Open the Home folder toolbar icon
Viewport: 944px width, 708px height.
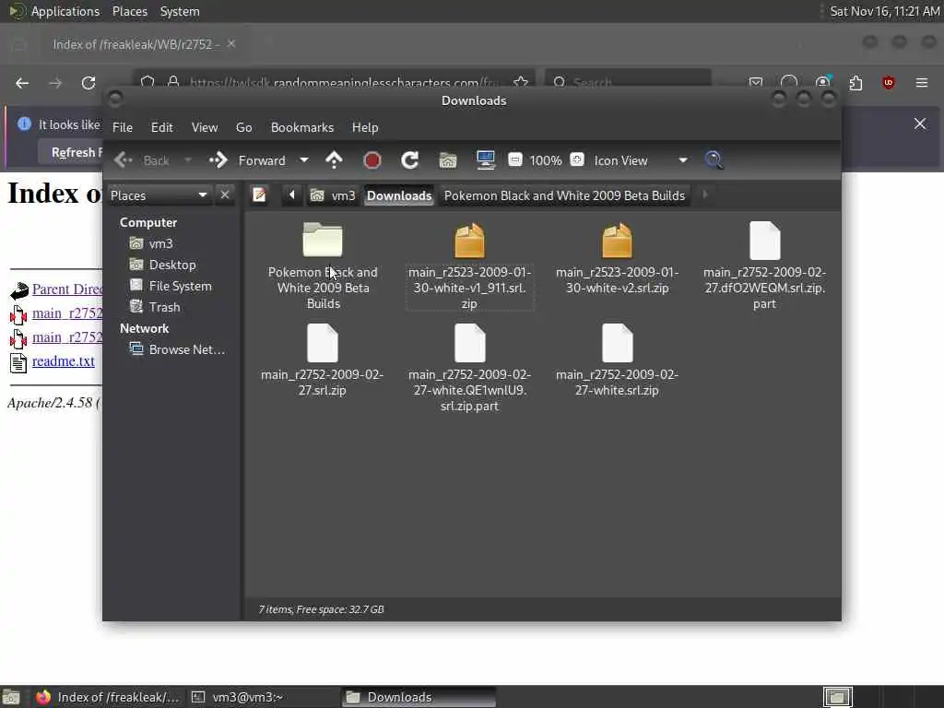448,160
